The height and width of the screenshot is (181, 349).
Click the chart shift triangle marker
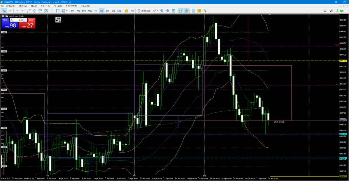[x=270, y=15]
